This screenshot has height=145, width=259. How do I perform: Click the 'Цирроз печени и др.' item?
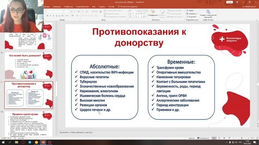tap(96, 110)
